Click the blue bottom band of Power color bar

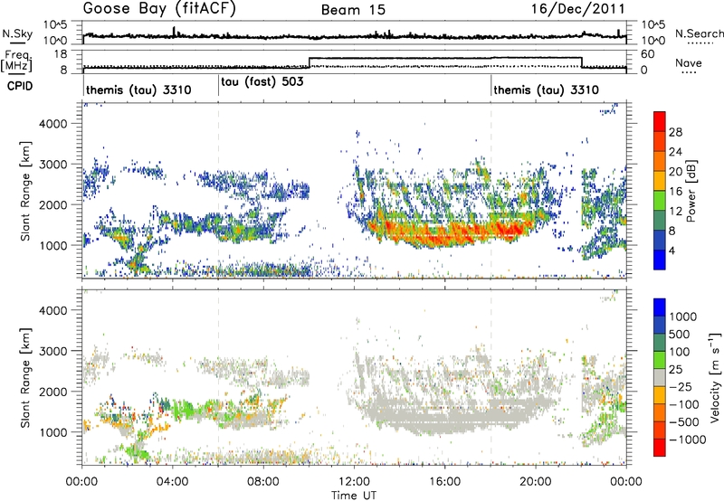[x=660, y=260]
